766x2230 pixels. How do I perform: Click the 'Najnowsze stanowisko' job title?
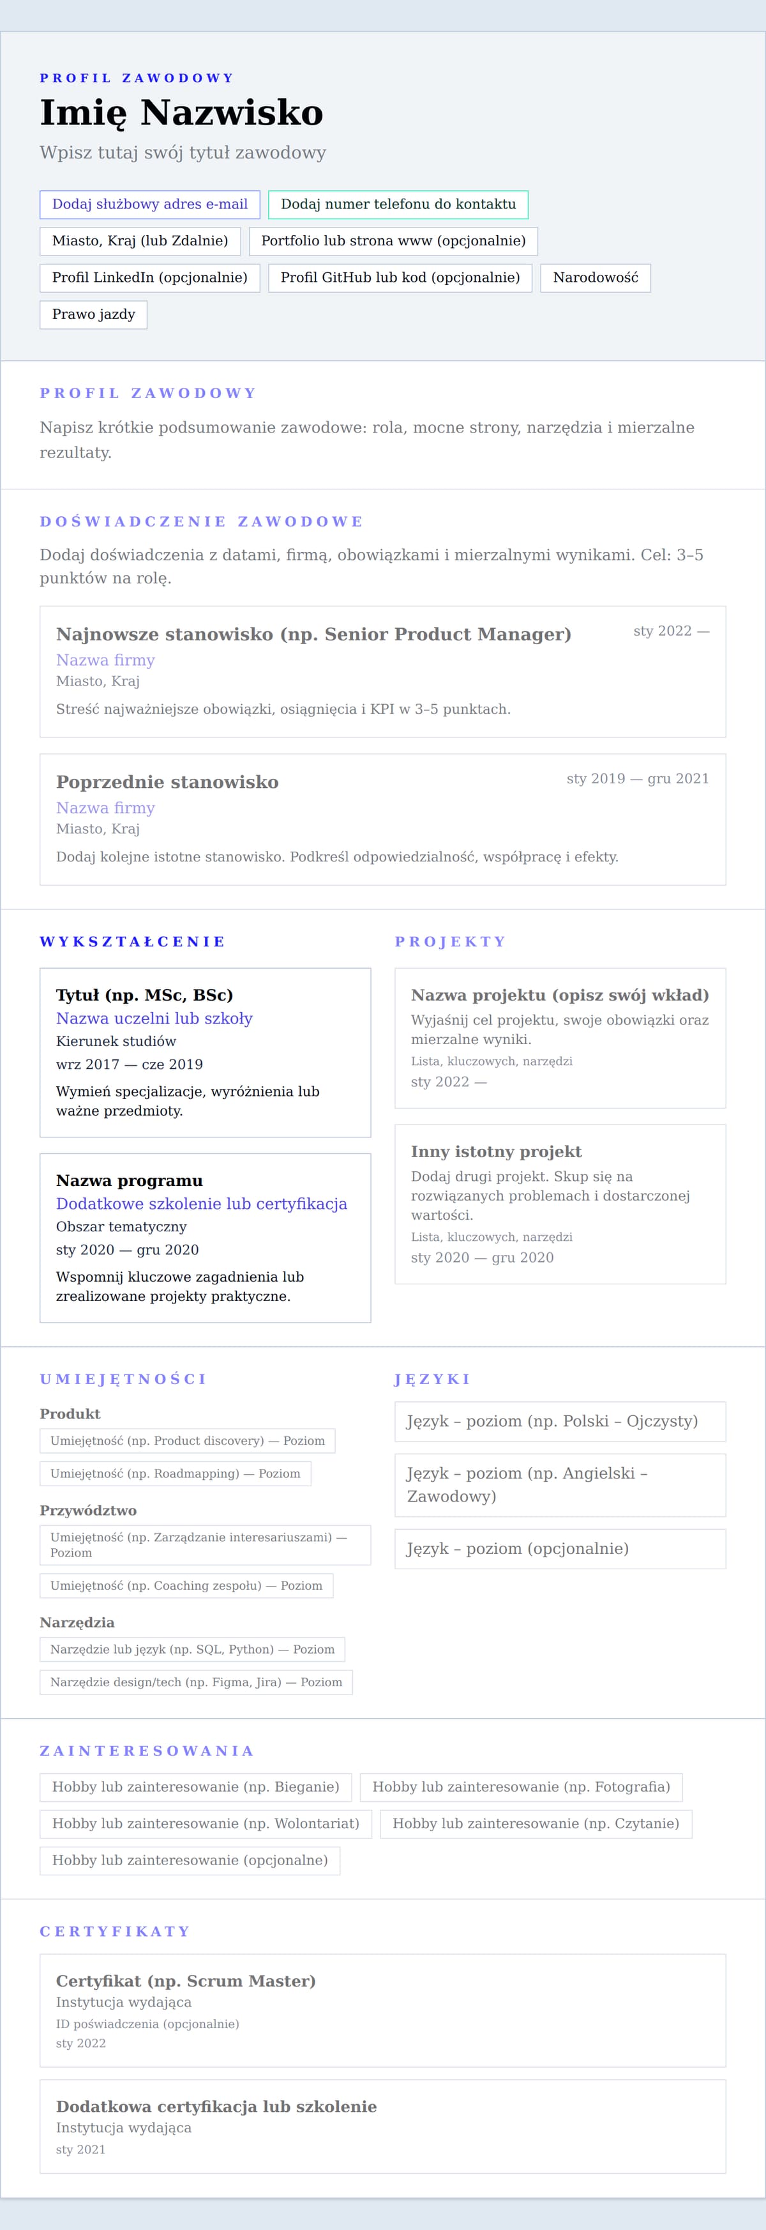tap(313, 634)
